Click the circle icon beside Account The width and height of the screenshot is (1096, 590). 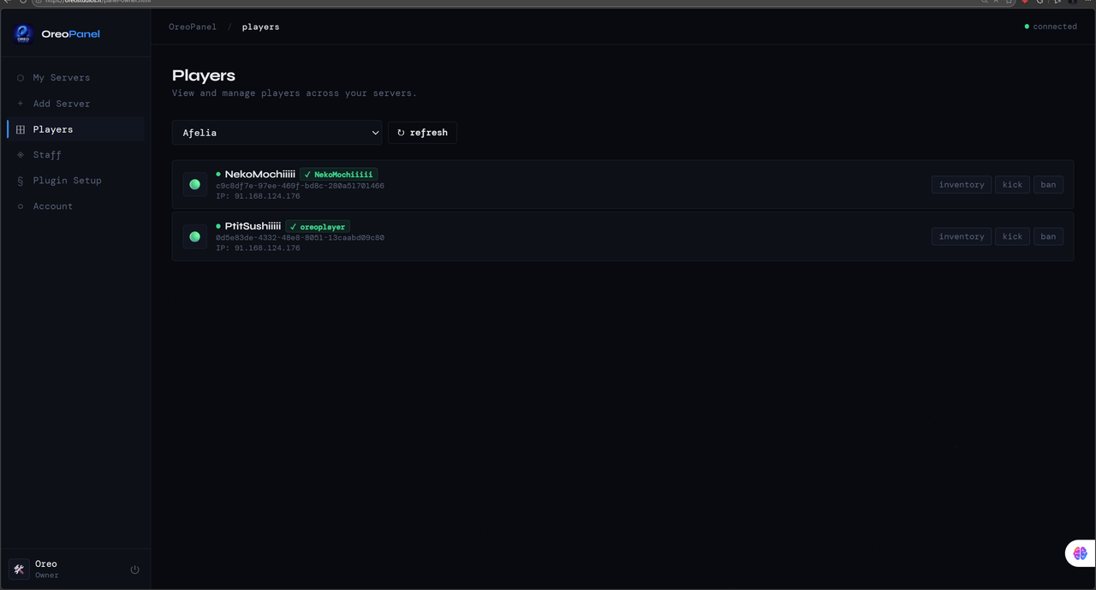click(x=21, y=206)
